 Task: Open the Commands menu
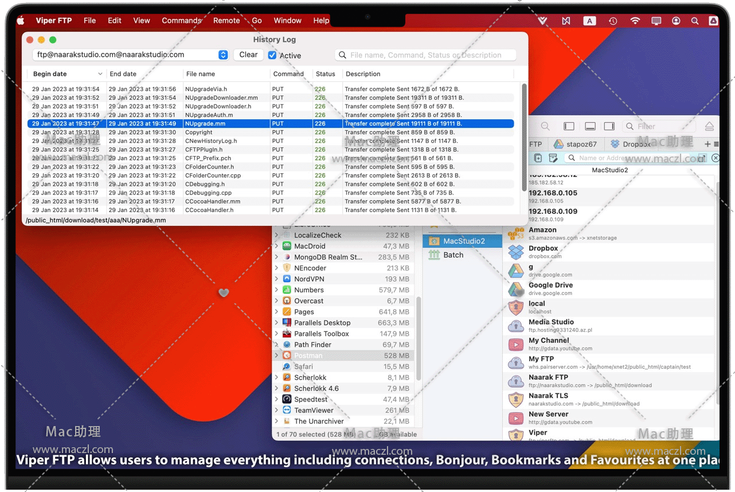point(181,21)
